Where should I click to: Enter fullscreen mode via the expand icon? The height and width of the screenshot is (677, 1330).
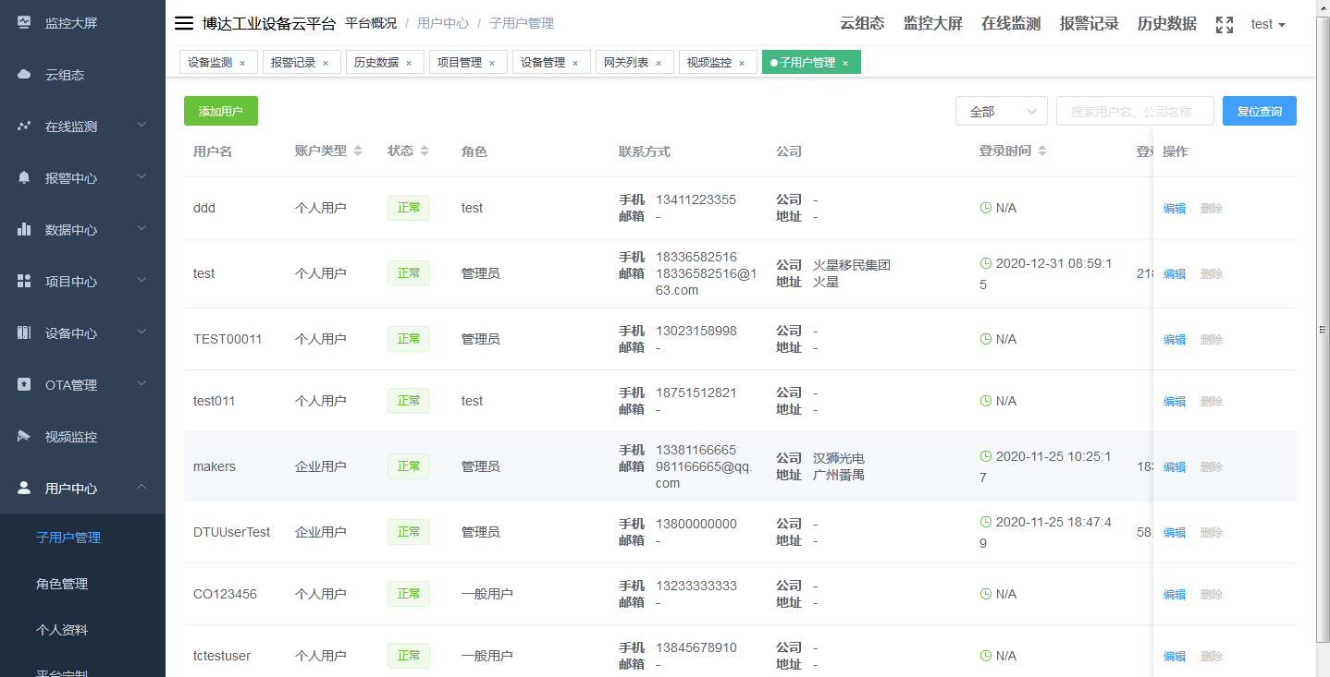pos(1223,23)
